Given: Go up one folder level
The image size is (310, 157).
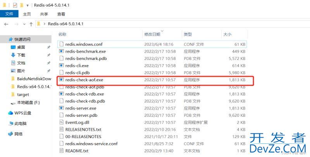Looking at the screenshot, I should coord(31,24).
